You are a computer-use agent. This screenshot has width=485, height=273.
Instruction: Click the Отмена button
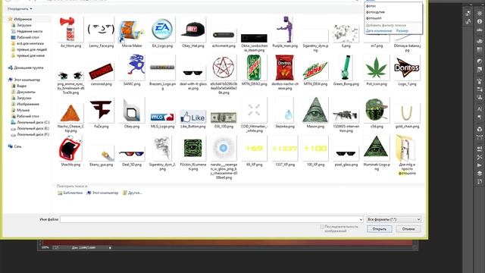408,229
